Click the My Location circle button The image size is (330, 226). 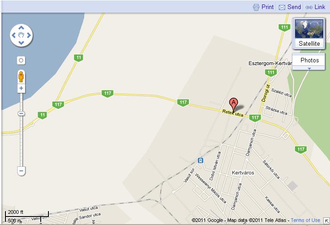tap(21, 60)
